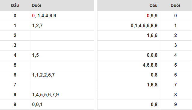Click the empty Đuôi cell for Đầu 2
This screenshot has width=192, height=110.
[x=62, y=36]
